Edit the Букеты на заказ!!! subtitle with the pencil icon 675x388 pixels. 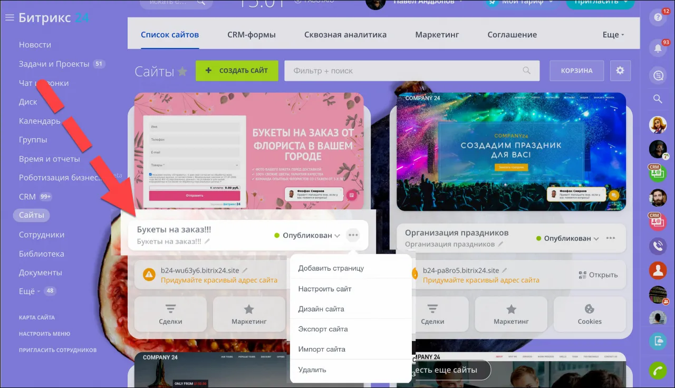pos(208,241)
